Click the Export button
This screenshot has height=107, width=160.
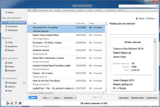click(57, 98)
